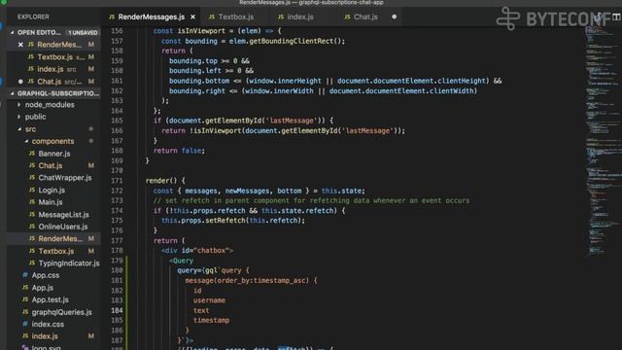Click 'isInViewport' on line 156

point(201,31)
